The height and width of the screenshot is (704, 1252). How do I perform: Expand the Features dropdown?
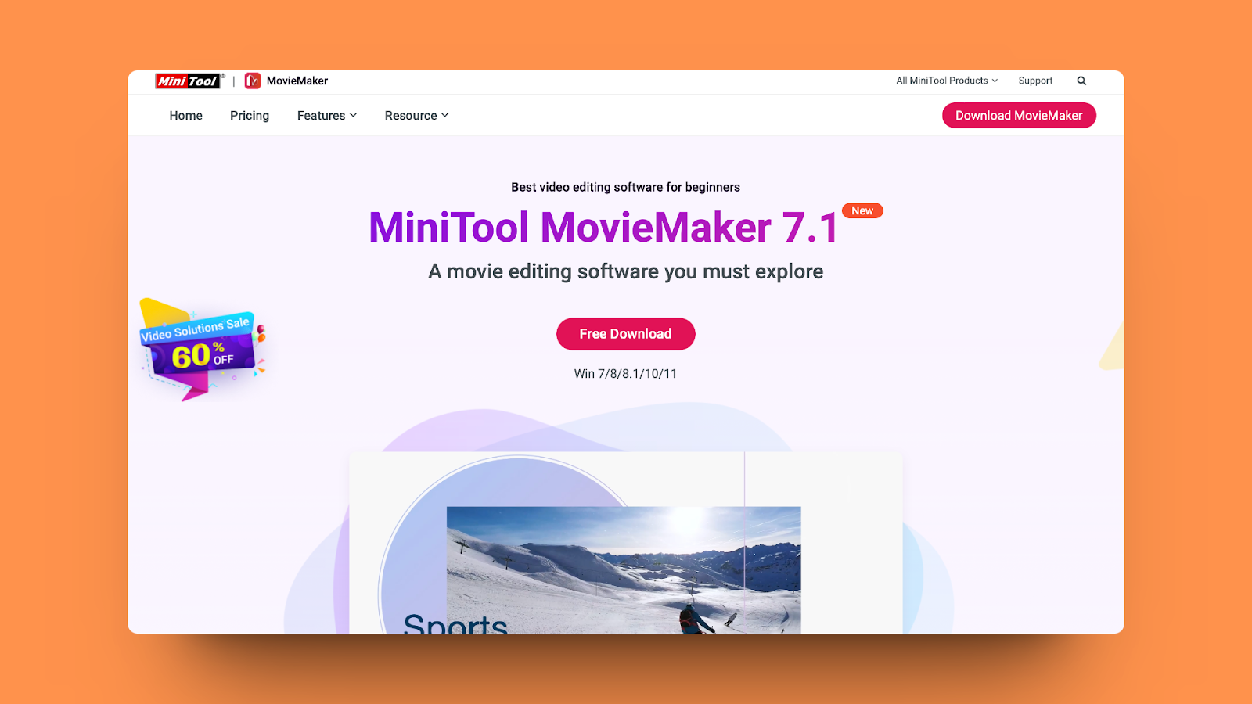click(x=326, y=115)
